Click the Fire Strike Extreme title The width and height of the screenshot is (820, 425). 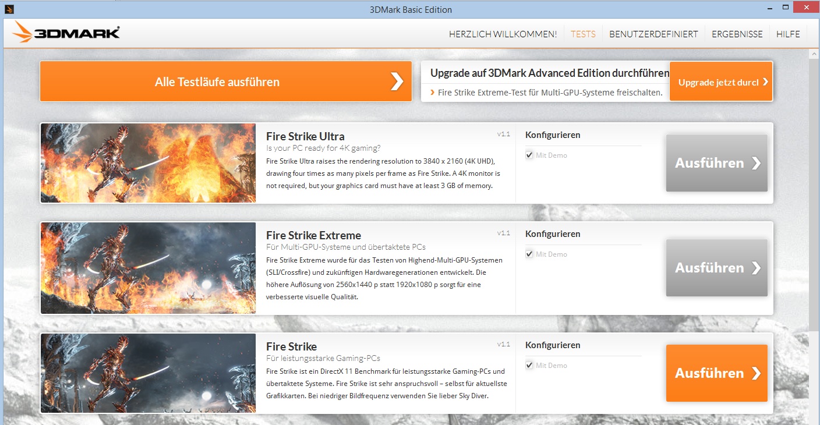313,236
